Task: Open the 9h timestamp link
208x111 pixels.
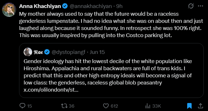Action: pyautogui.click(x=119, y=6)
